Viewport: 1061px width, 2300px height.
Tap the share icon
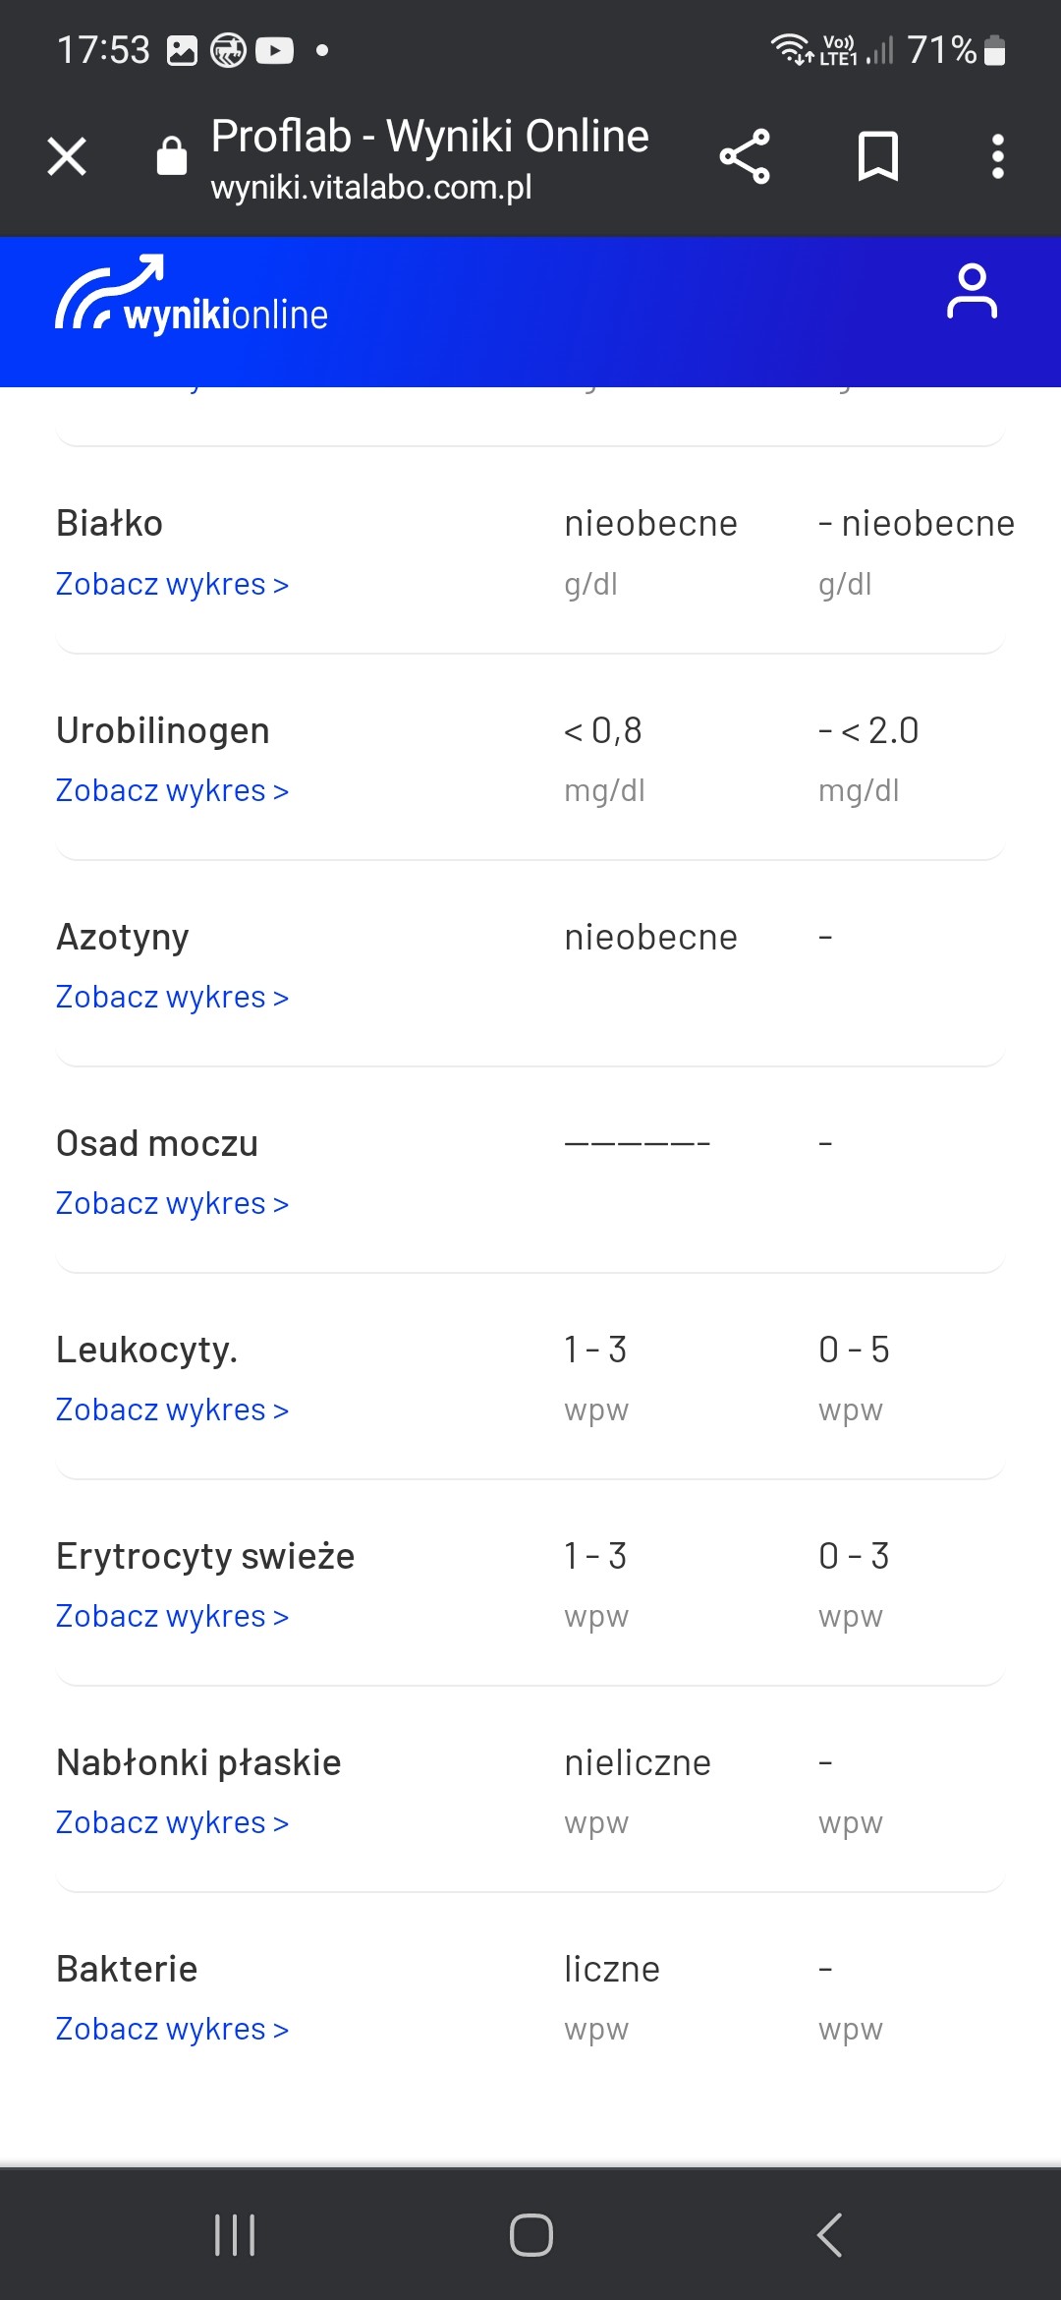(745, 156)
